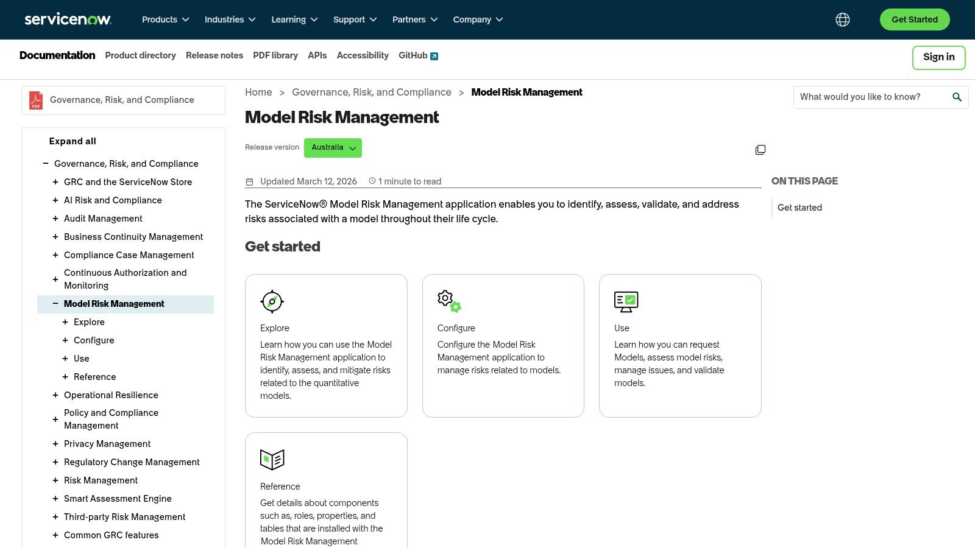Open Release notes link

click(214, 55)
